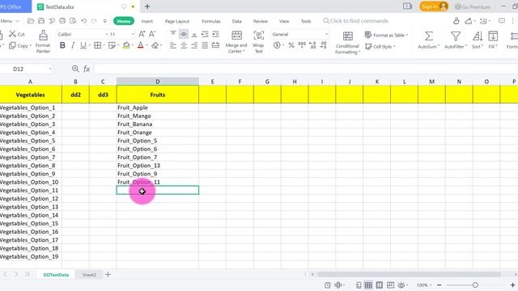
Task: Click the AutoSum sigma icon
Action: click(428, 36)
